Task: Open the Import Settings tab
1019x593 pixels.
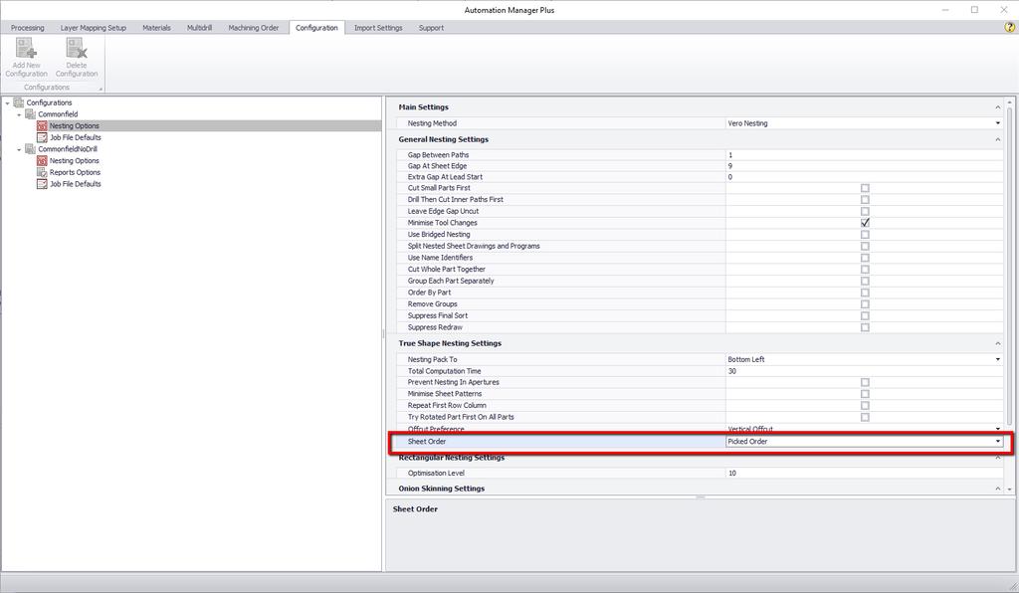Action: (x=378, y=28)
